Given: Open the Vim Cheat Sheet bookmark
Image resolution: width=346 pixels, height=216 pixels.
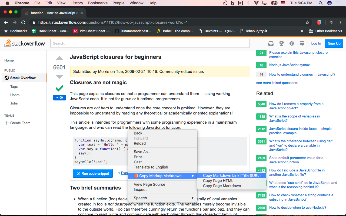Looking at the screenshot, I should click(92, 31).
